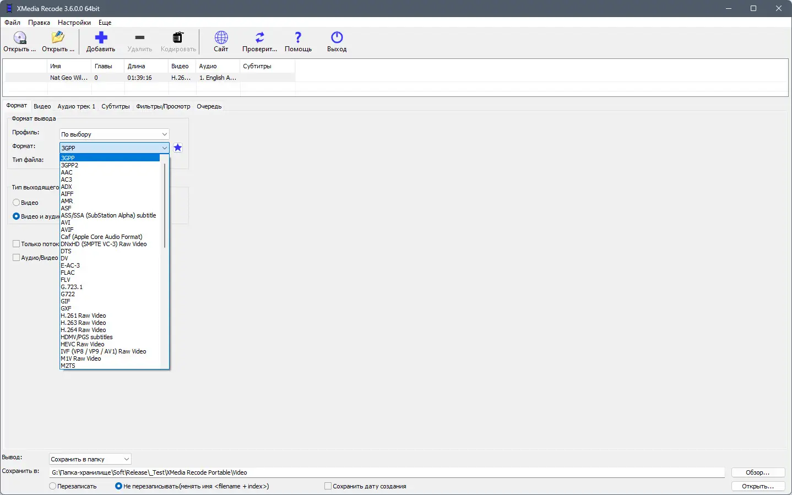Choose 3GPP2 from the format list

click(x=110, y=165)
